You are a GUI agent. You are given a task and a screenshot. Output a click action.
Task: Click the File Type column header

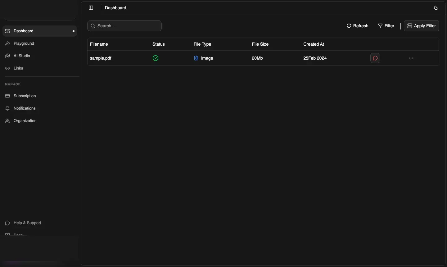pos(202,44)
